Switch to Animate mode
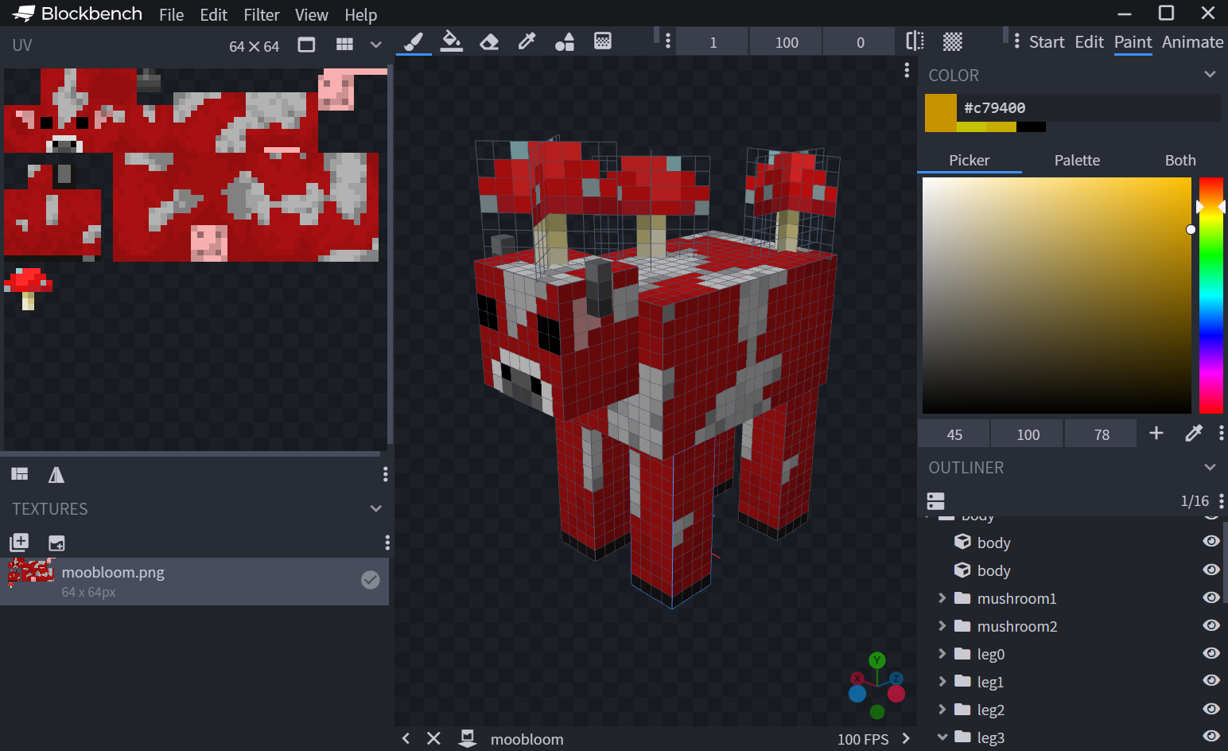Image resolution: width=1228 pixels, height=751 pixels. coord(1192,42)
